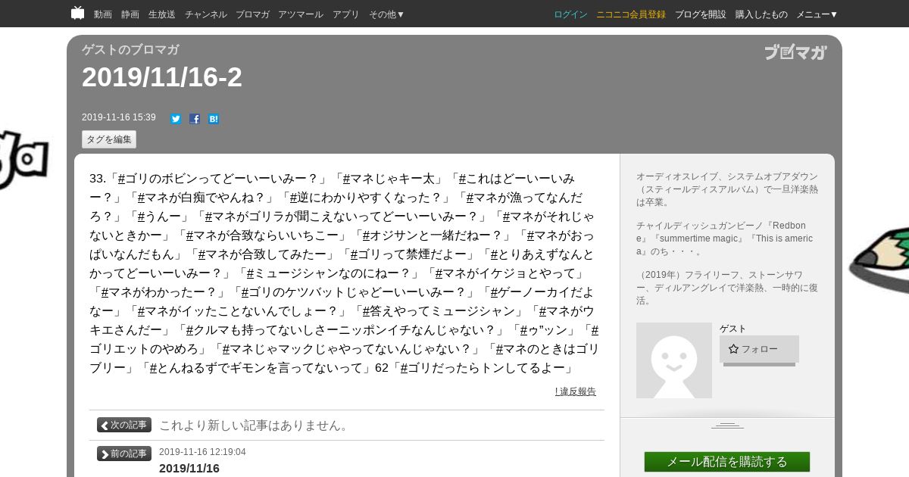
Task: Click hashtag #ゴリのボビンってどーいーいみー？
Action: pos(218,179)
